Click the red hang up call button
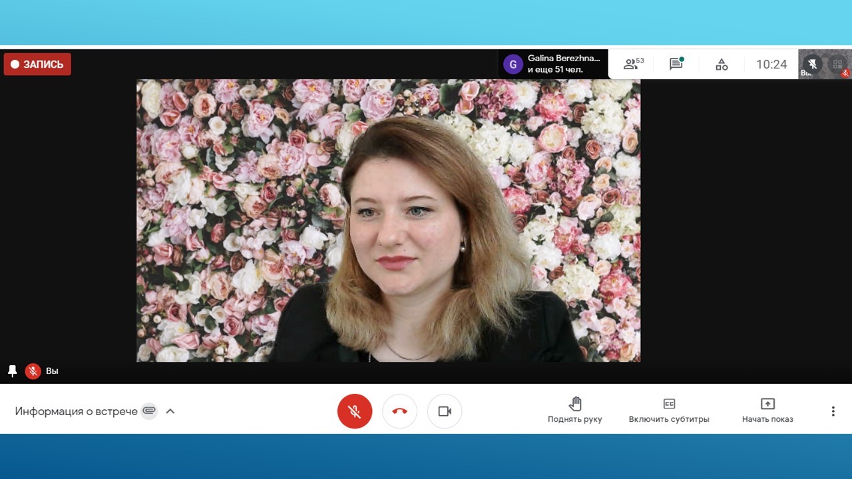The image size is (852, 479). 399,411
